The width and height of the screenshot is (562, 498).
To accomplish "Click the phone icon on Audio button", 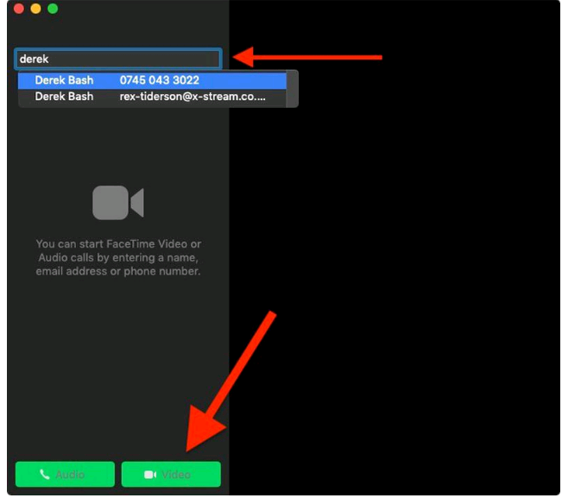I will coord(44,475).
